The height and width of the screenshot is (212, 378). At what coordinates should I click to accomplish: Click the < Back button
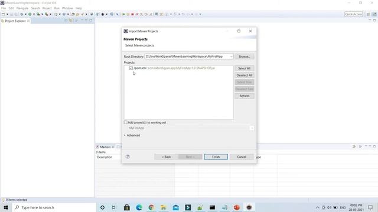pyautogui.click(x=167, y=157)
